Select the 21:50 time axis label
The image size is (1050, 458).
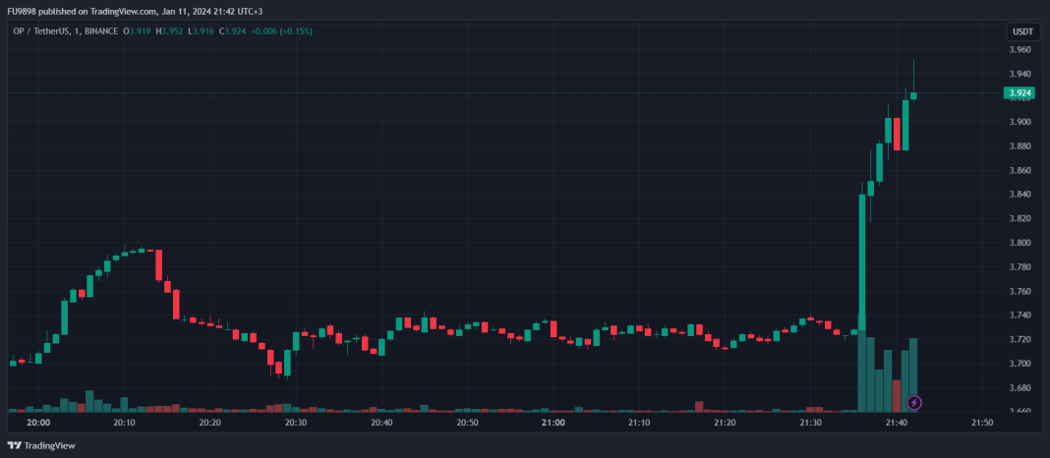(x=981, y=423)
